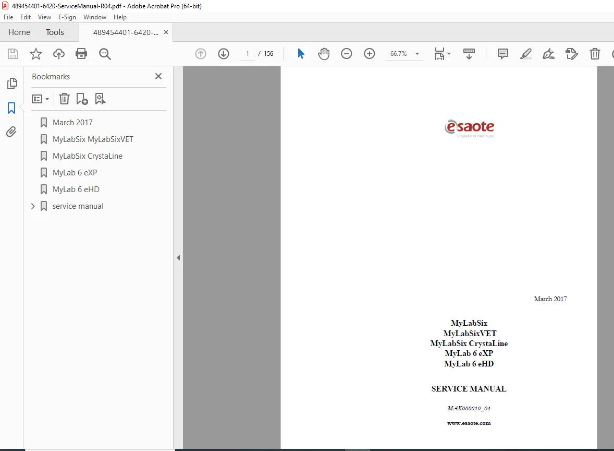The image size is (614, 451).
Task: Close the Bookmarks panel
Action: point(158,76)
